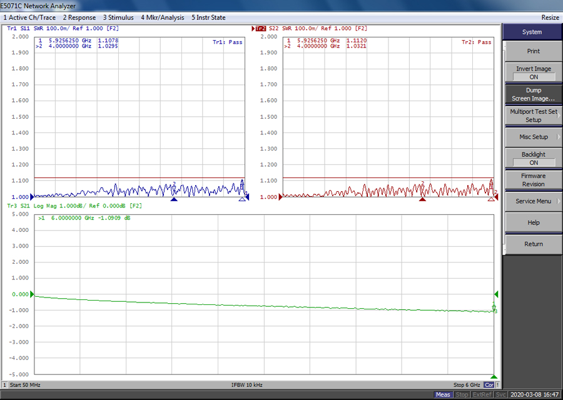The height and width of the screenshot is (400, 563).
Task: Open the 5 Instr State menu
Action: (208, 17)
